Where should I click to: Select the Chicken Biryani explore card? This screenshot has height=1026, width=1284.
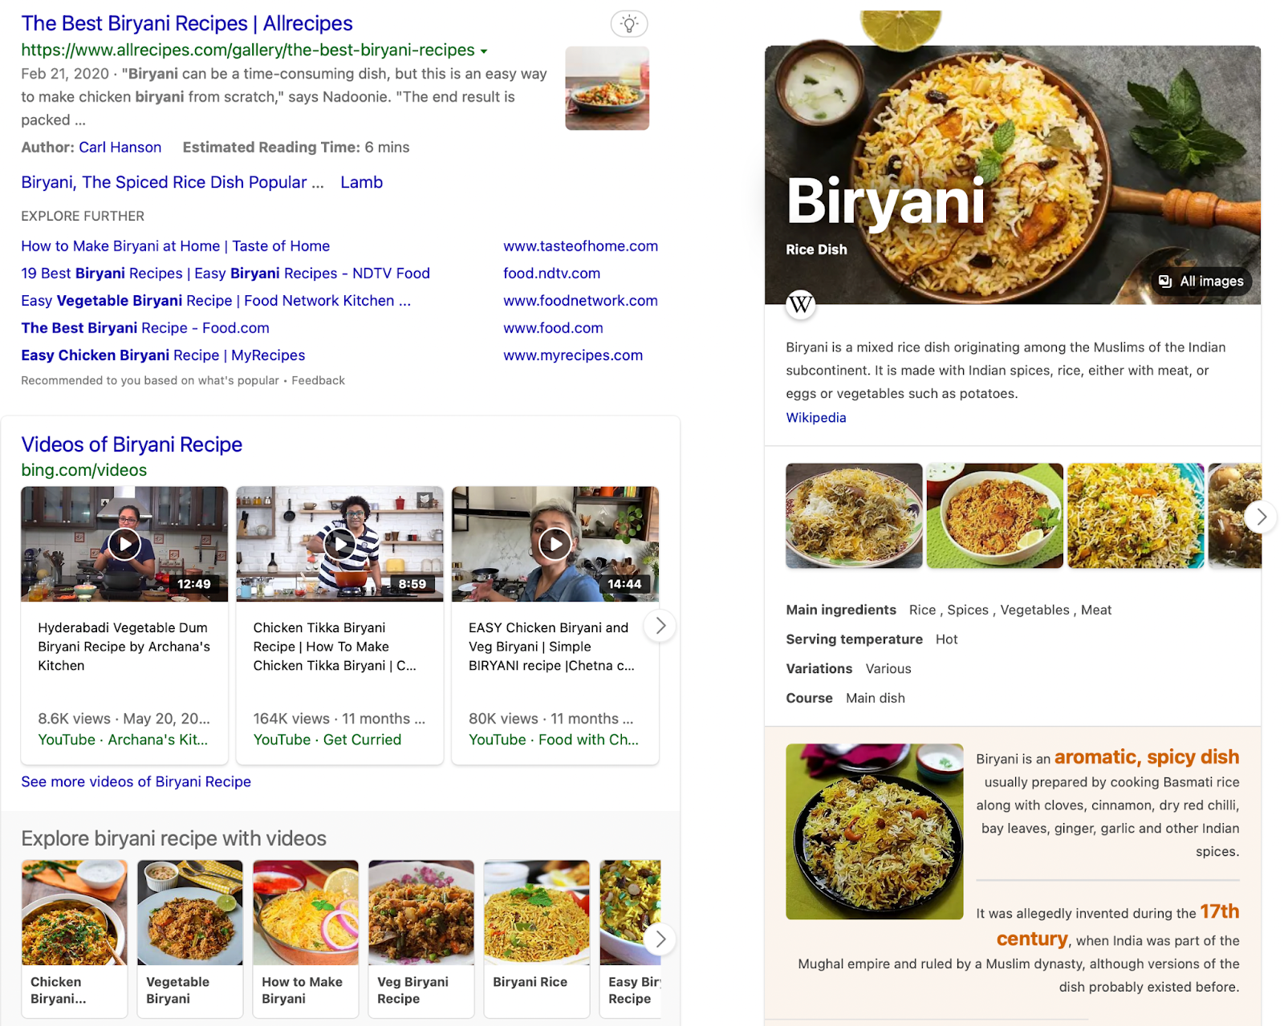(x=75, y=939)
